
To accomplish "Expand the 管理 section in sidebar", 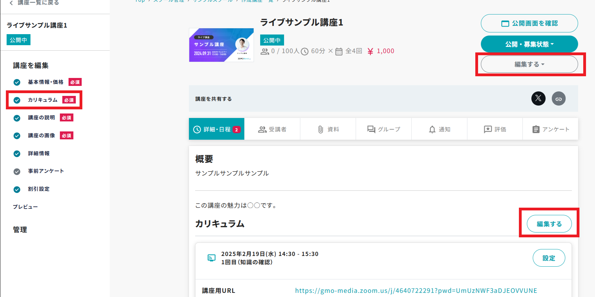I will click(x=20, y=230).
